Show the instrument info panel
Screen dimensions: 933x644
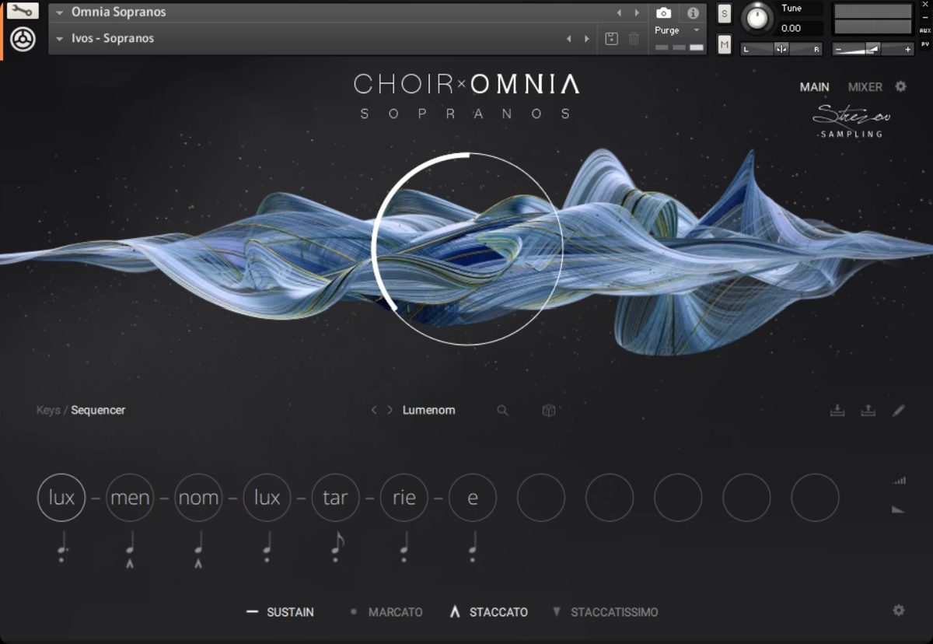[x=693, y=13]
